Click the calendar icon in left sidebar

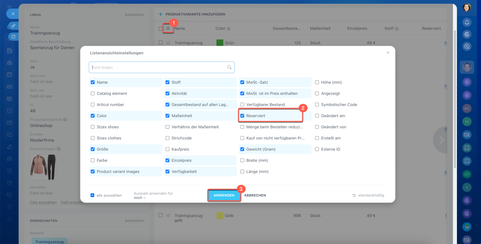coord(9,74)
